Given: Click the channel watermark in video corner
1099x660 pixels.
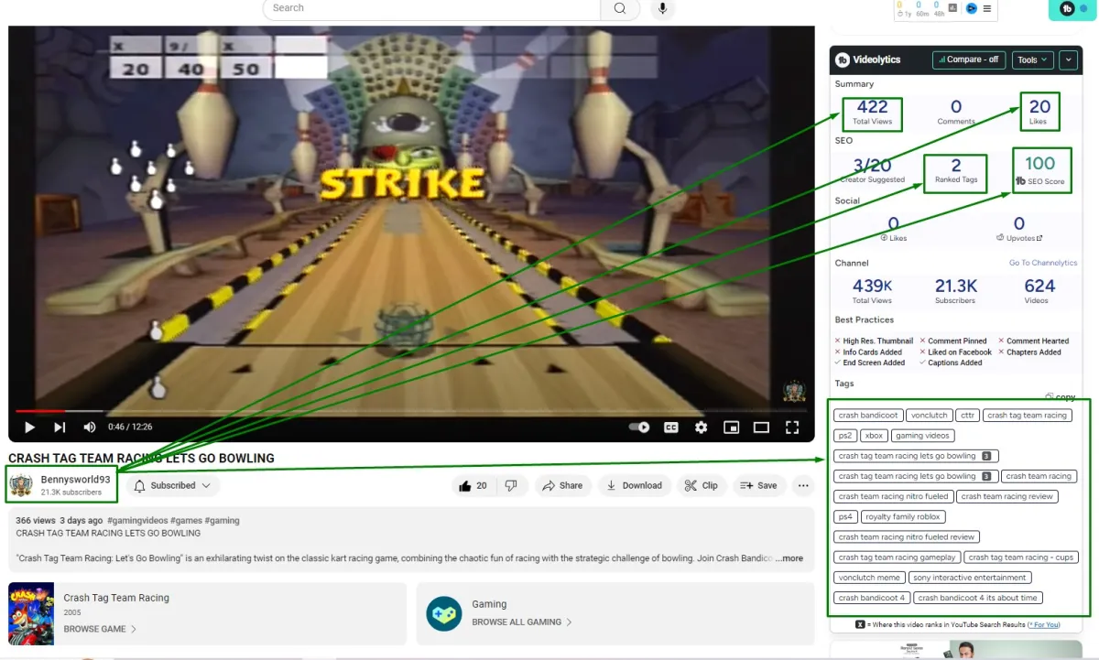Looking at the screenshot, I should click(794, 391).
